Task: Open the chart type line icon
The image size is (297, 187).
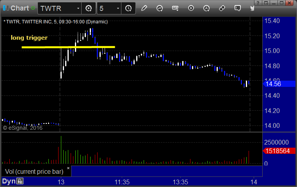Action: (x=160, y=8)
